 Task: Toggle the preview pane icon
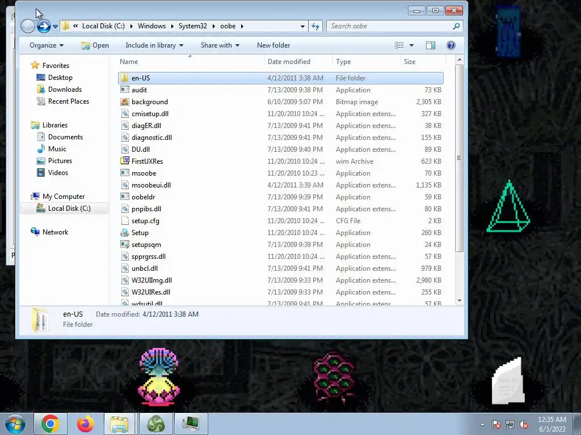coord(431,45)
